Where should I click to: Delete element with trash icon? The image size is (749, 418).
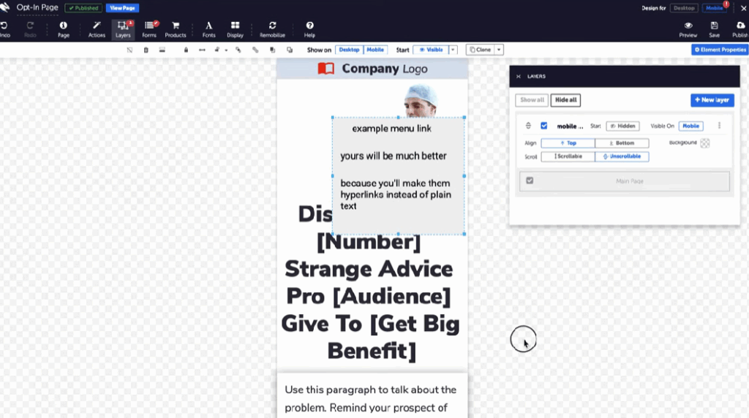tap(146, 50)
